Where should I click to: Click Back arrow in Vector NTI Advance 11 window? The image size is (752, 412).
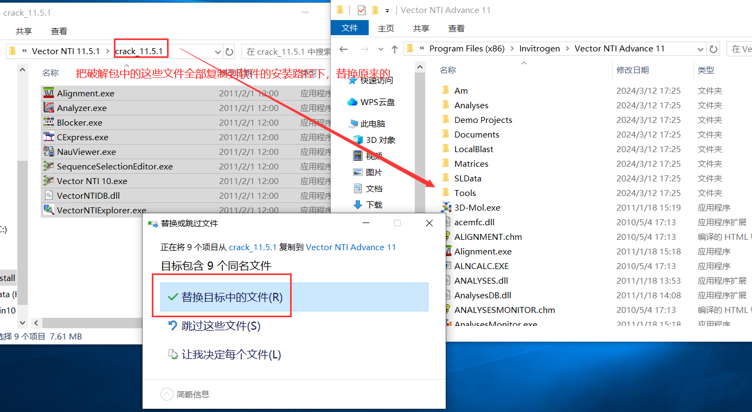point(343,49)
